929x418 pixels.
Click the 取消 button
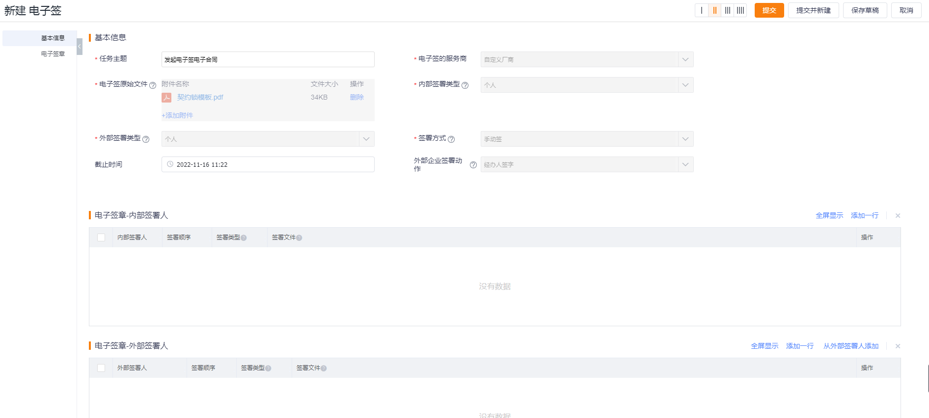click(x=906, y=10)
